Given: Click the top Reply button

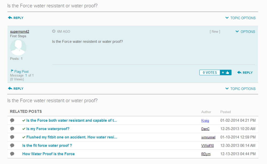Looking at the screenshot, I should click(x=16, y=18).
